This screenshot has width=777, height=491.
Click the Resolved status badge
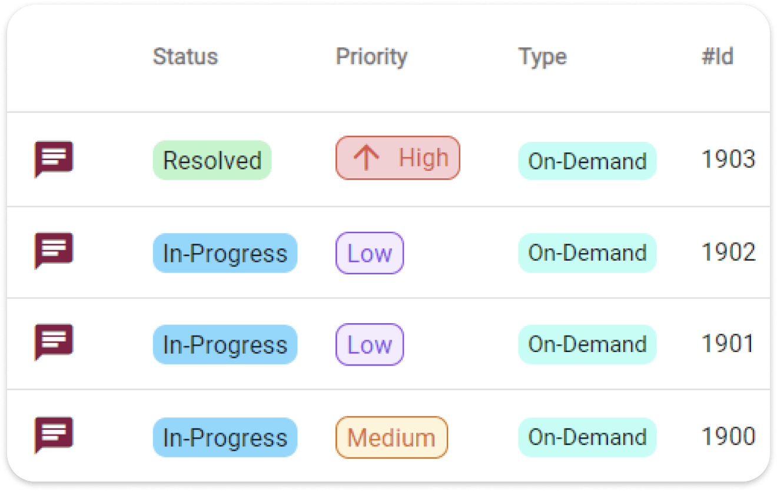[x=212, y=161]
